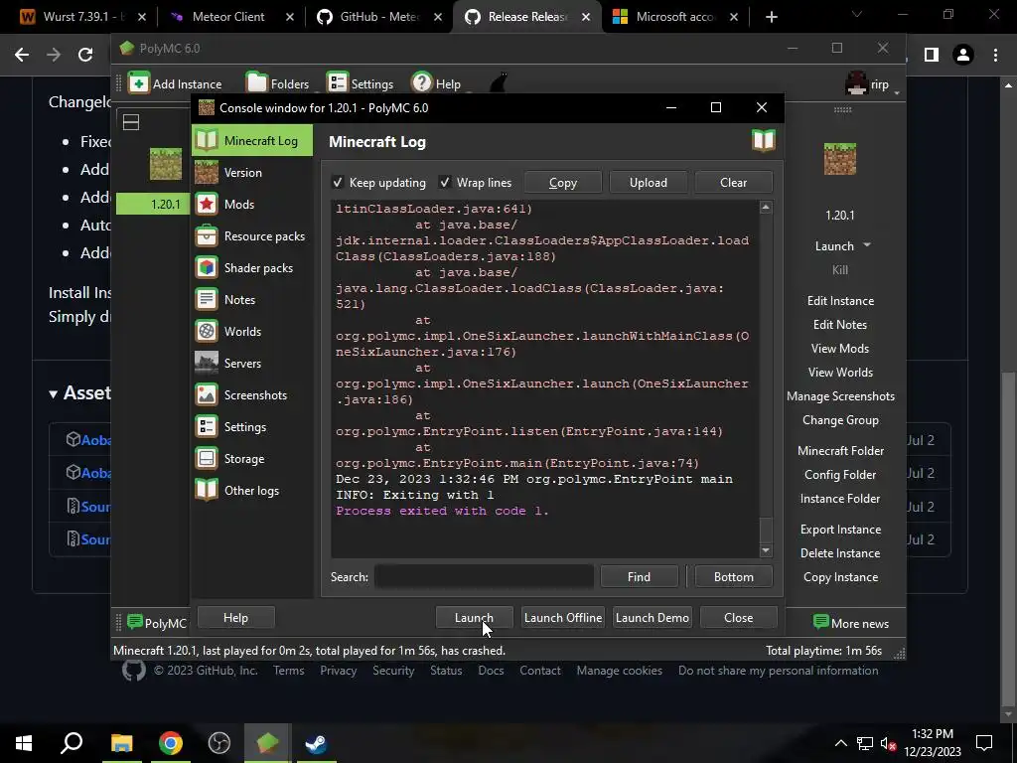1017x763 pixels.
Task: Open Help menu in PolyMC toolbar
Action: click(437, 83)
